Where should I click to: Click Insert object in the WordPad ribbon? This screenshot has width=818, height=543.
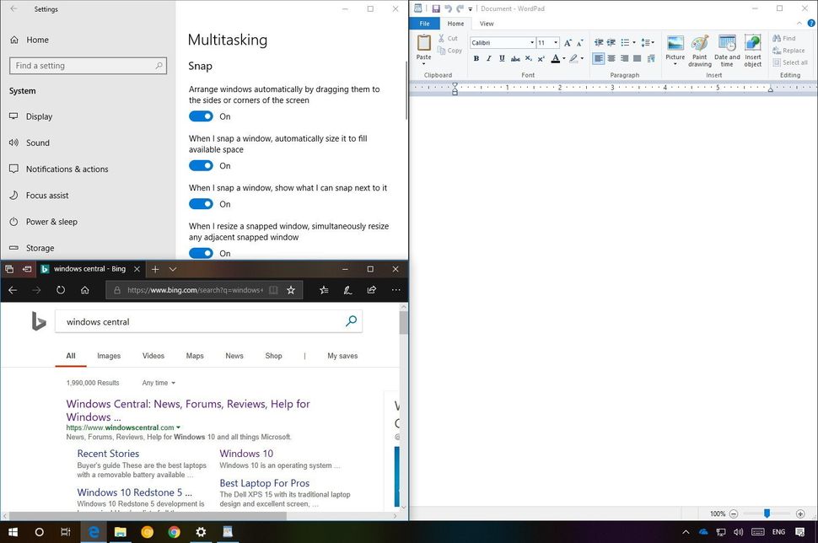pyautogui.click(x=753, y=49)
